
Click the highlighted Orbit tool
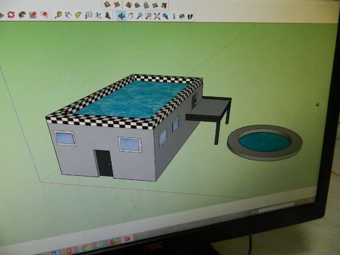click(x=122, y=16)
